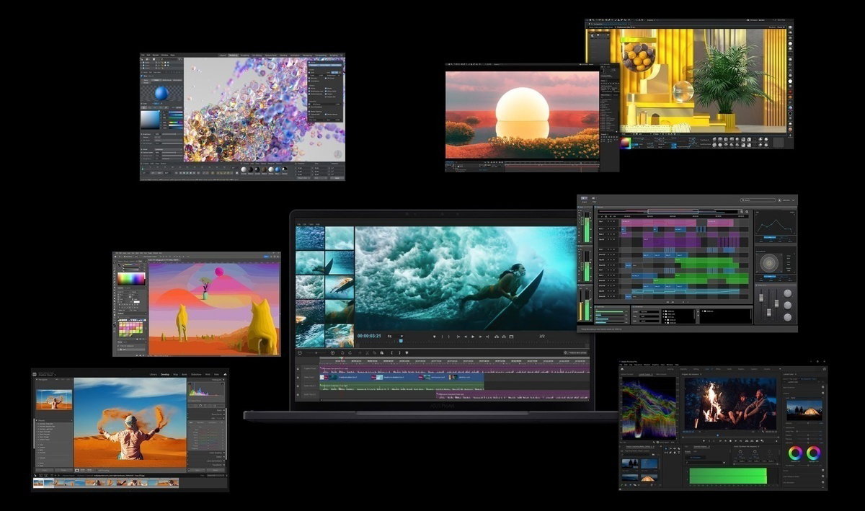865x511 pixels.
Task: Set the out-point bracket in timeline toolbar
Action: [399, 352]
